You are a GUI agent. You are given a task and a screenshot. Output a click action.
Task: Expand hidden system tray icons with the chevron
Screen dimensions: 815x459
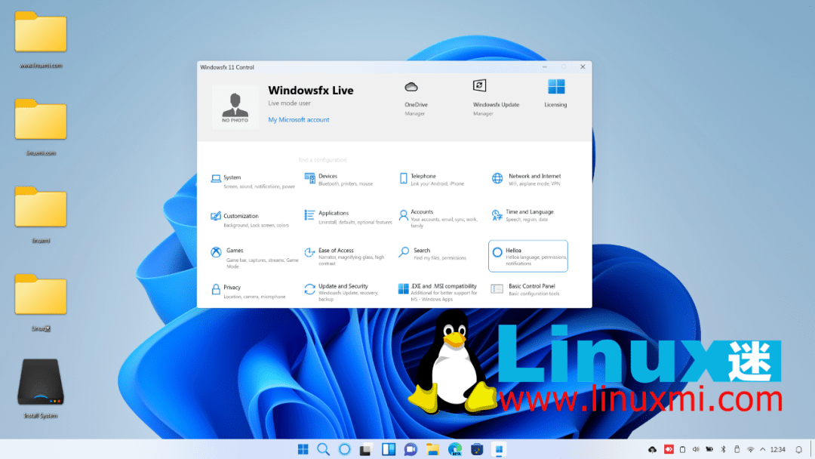tap(762, 448)
